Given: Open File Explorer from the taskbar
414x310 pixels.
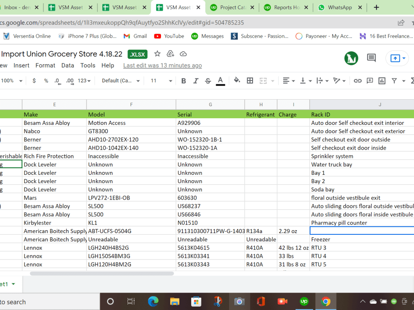Looking at the screenshot, I should pos(175,301).
